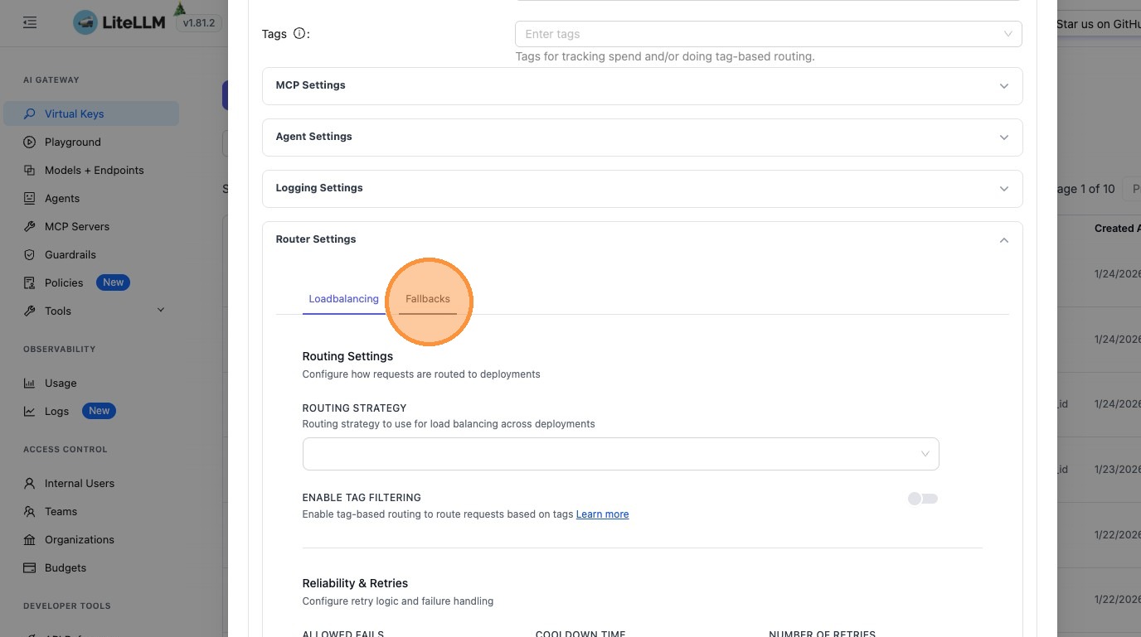Click the Enter tags input field

click(x=759, y=34)
